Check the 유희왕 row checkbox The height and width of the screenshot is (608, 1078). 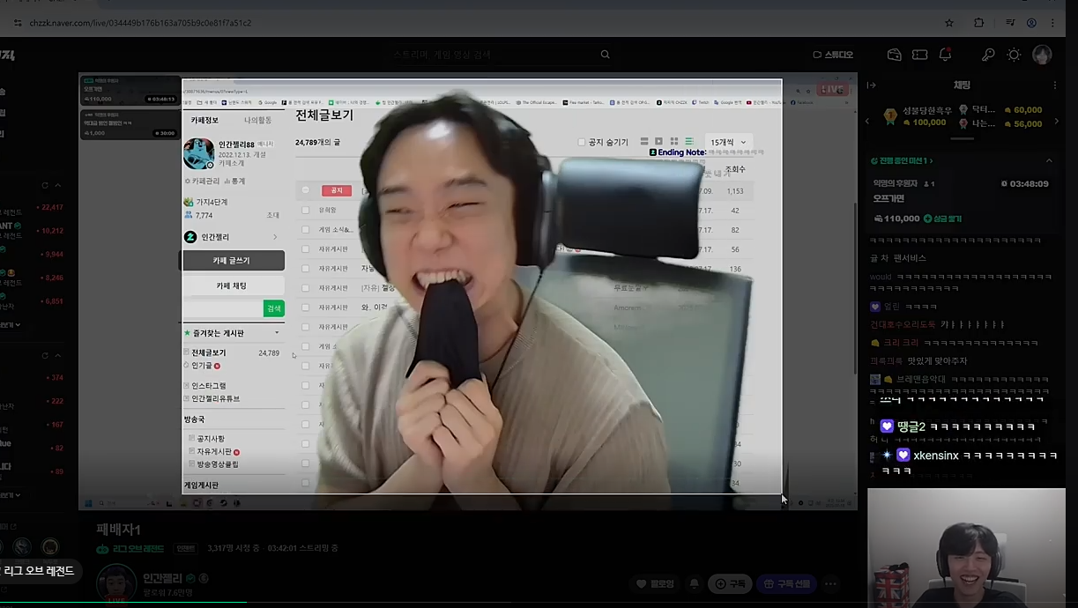(x=306, y=211)
